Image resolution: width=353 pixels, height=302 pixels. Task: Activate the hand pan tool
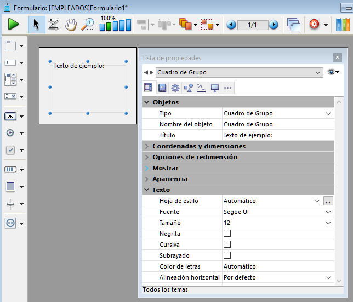[70, 25]
